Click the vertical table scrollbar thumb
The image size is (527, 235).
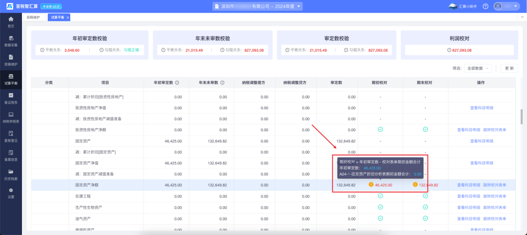(522, 117)
